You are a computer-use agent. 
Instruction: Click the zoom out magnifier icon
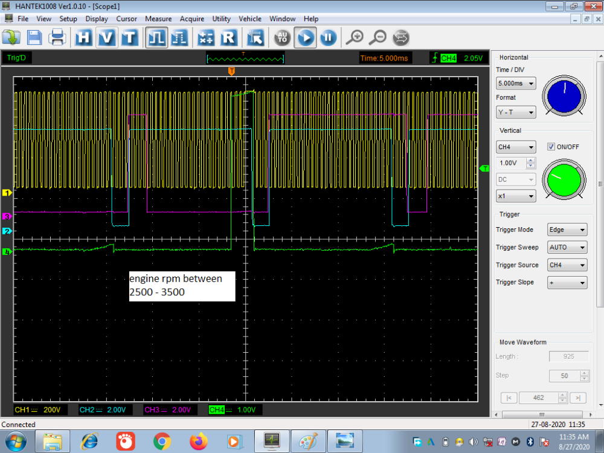click(x=377, y=38)
